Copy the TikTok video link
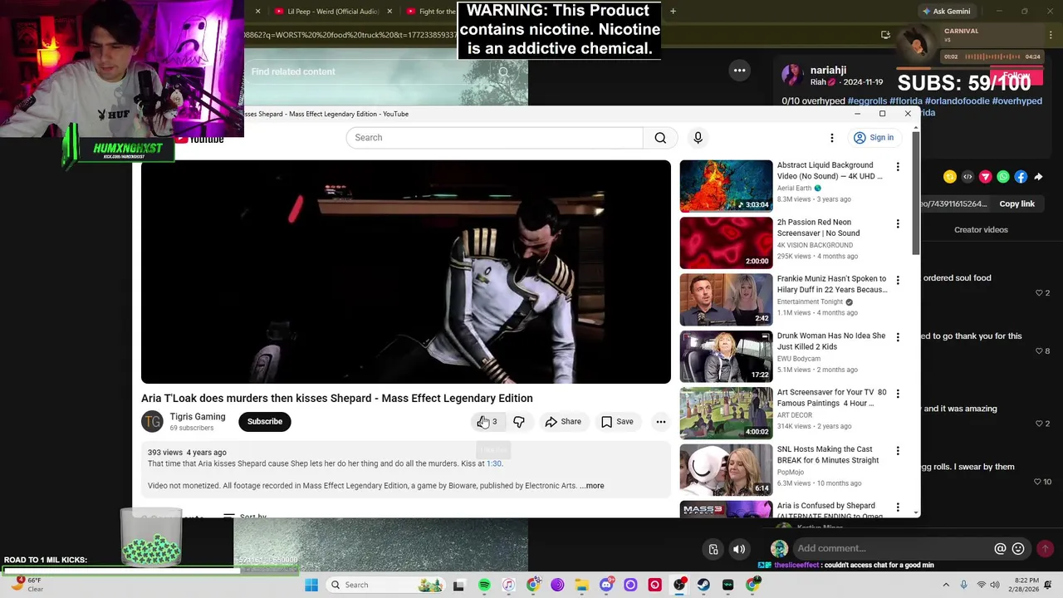The width and height of the screenshot is (1063, 598). [1016, 204]
